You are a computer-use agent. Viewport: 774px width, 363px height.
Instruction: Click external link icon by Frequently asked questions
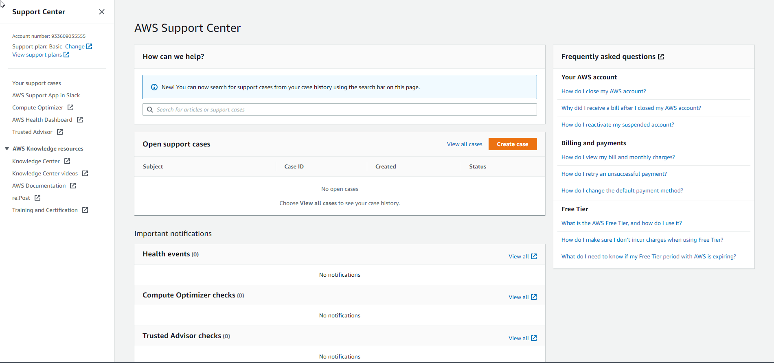(x=661, y=57)
